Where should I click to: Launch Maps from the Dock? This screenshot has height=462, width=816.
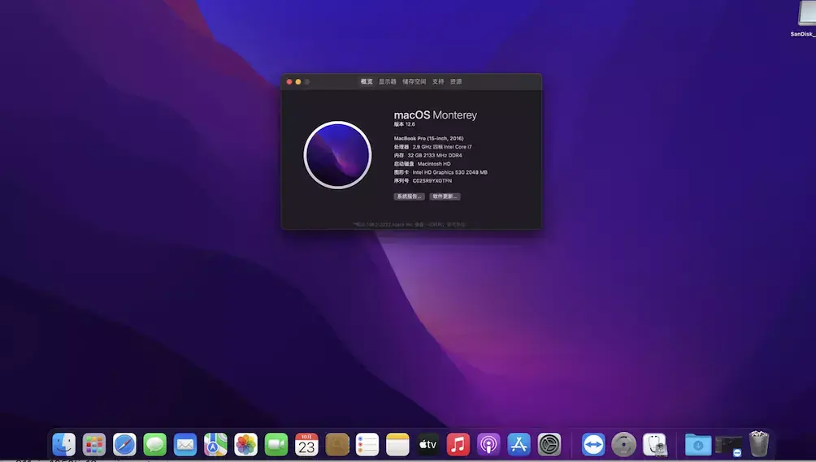(215, 445)
